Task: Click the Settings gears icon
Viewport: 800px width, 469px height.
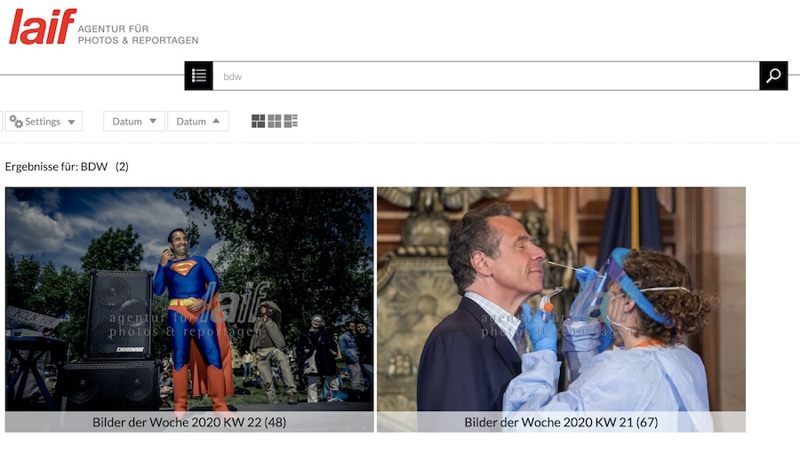Action: 16,122
